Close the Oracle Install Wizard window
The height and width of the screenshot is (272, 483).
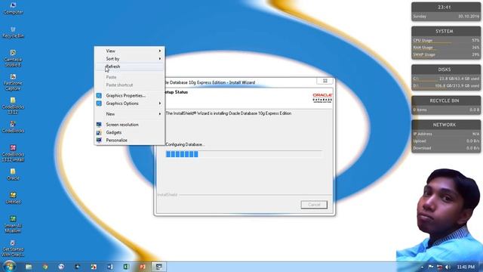325,81
